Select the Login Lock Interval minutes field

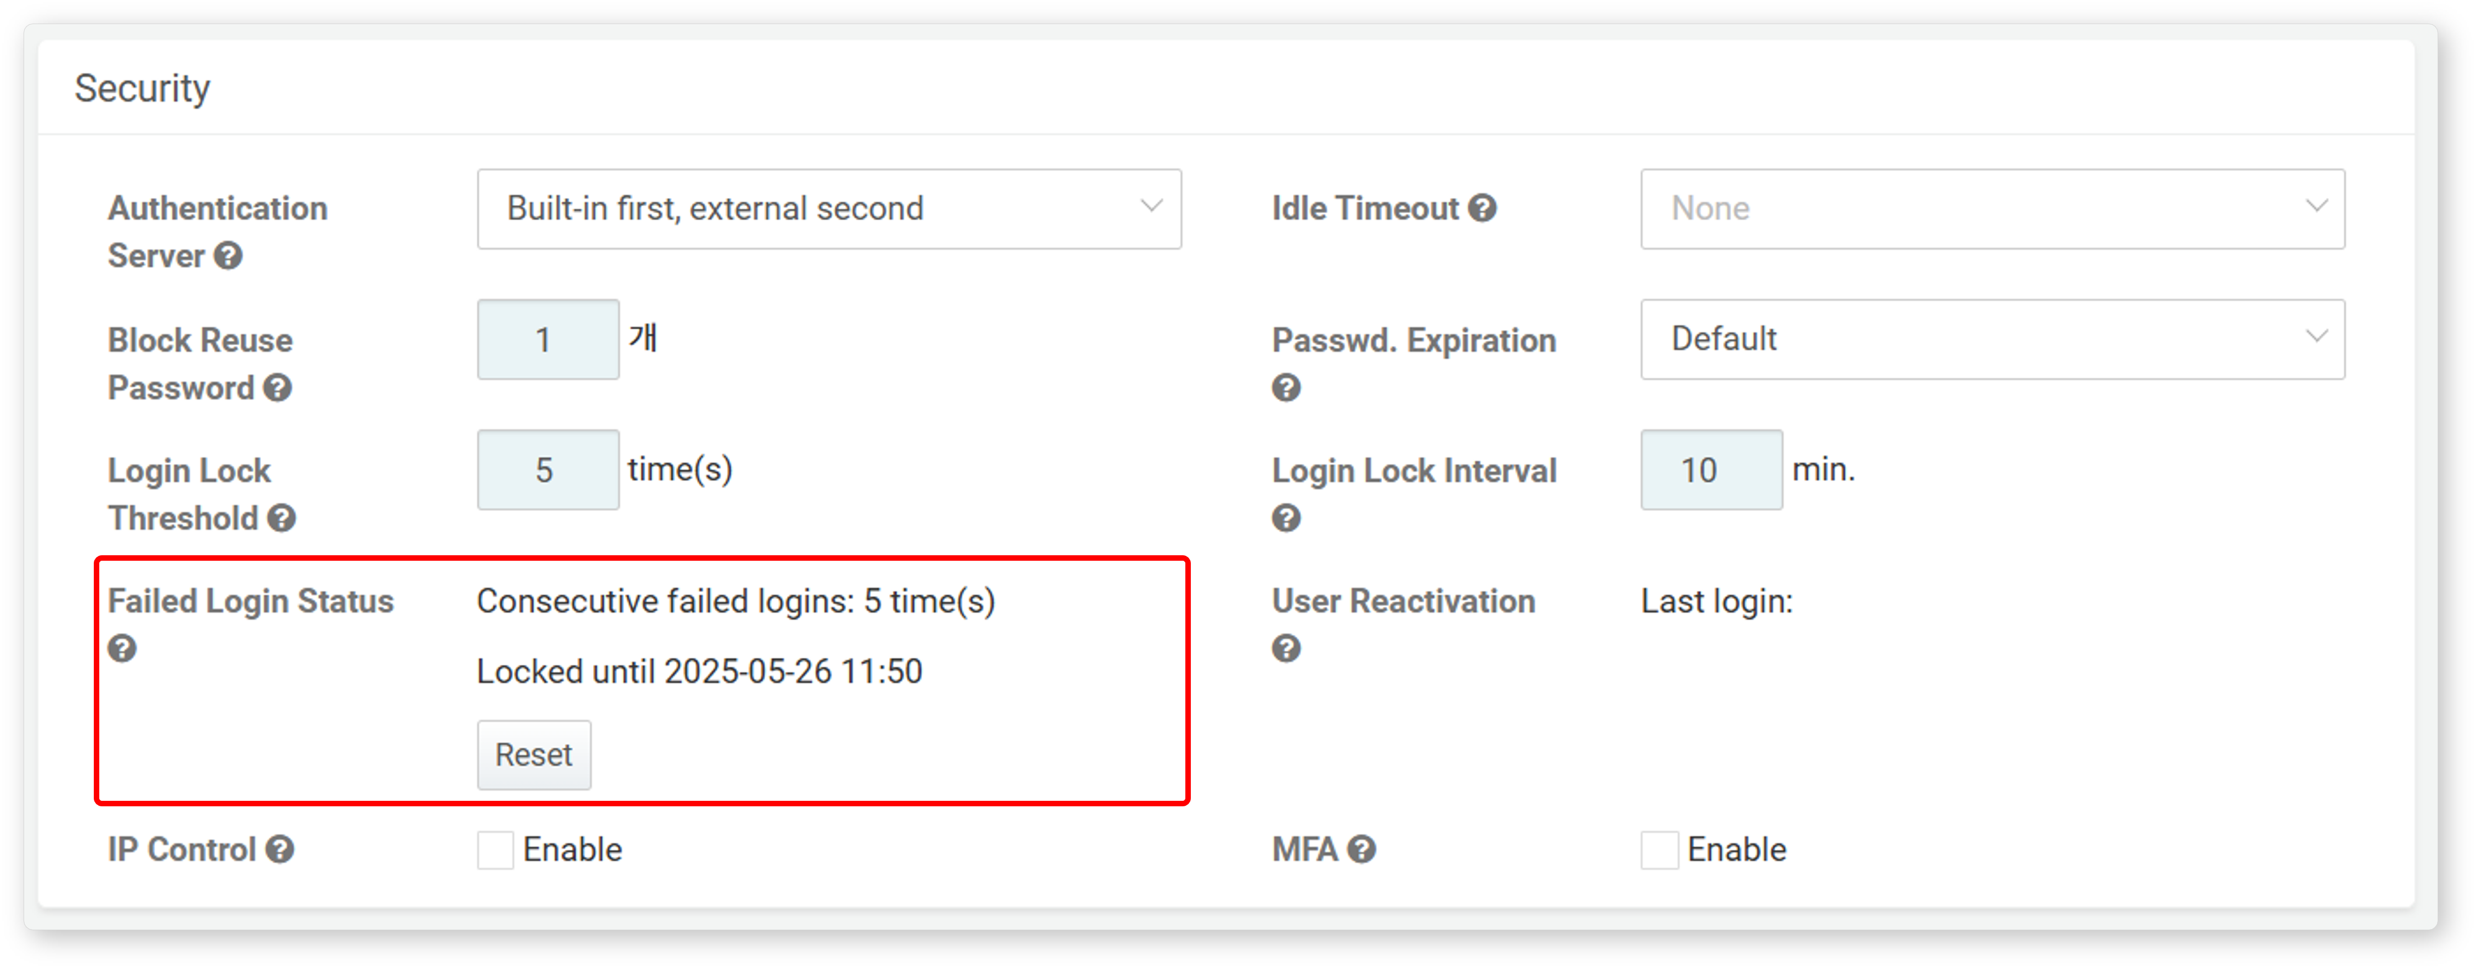1712,470
